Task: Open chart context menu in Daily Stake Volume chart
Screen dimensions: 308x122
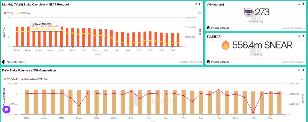Action: [302, 79]
